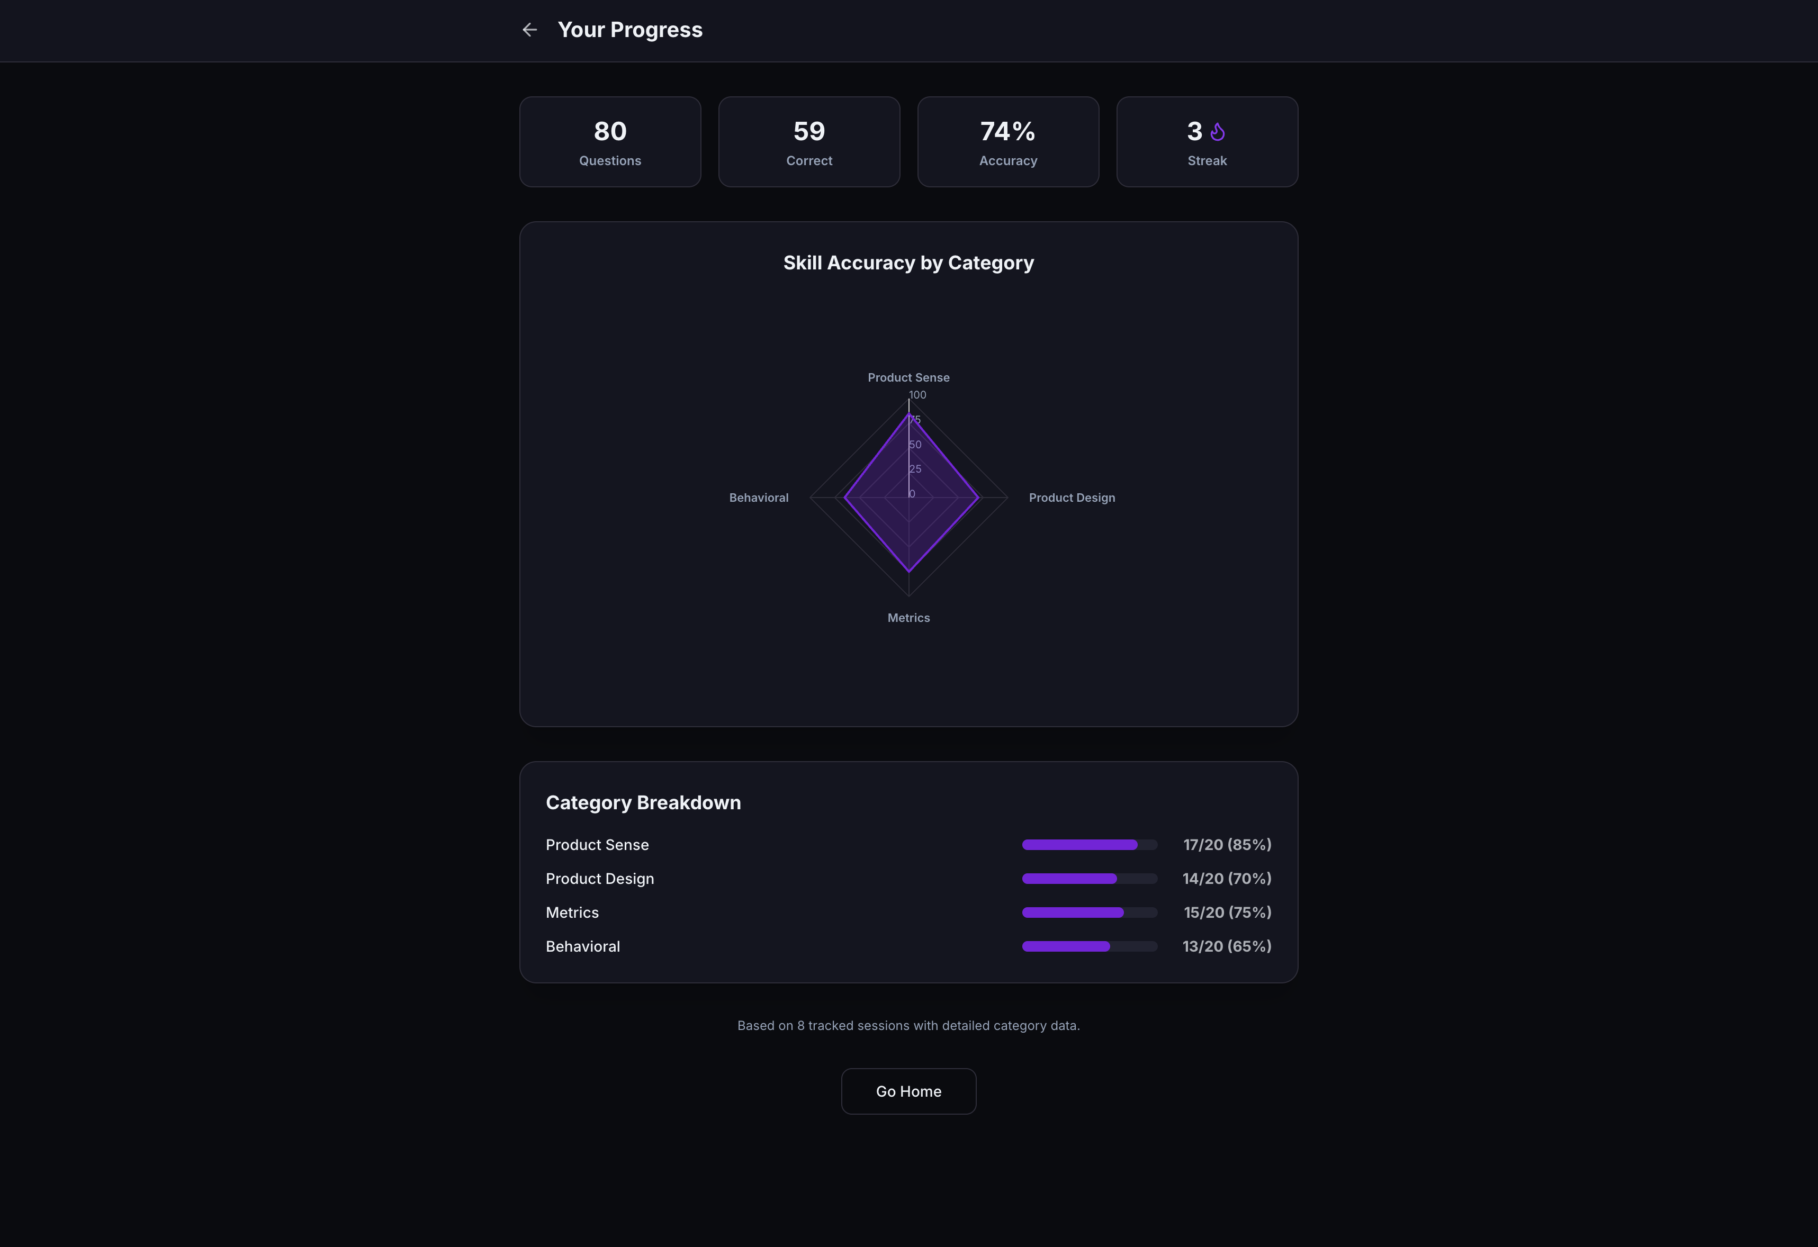Open the 3 Streak stat card
This screenshot has height=1247, width=1818.
pos(1207,142)
